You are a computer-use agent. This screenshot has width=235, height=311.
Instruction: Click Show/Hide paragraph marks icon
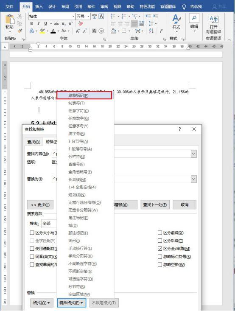tap(161, 31)
